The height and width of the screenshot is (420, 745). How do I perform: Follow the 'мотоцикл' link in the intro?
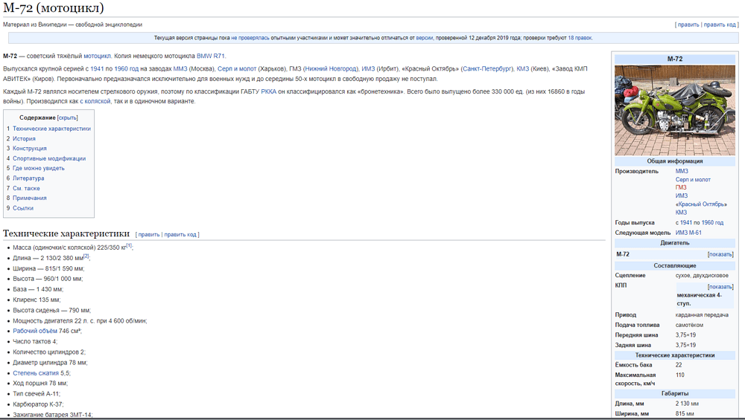[97, 56]
